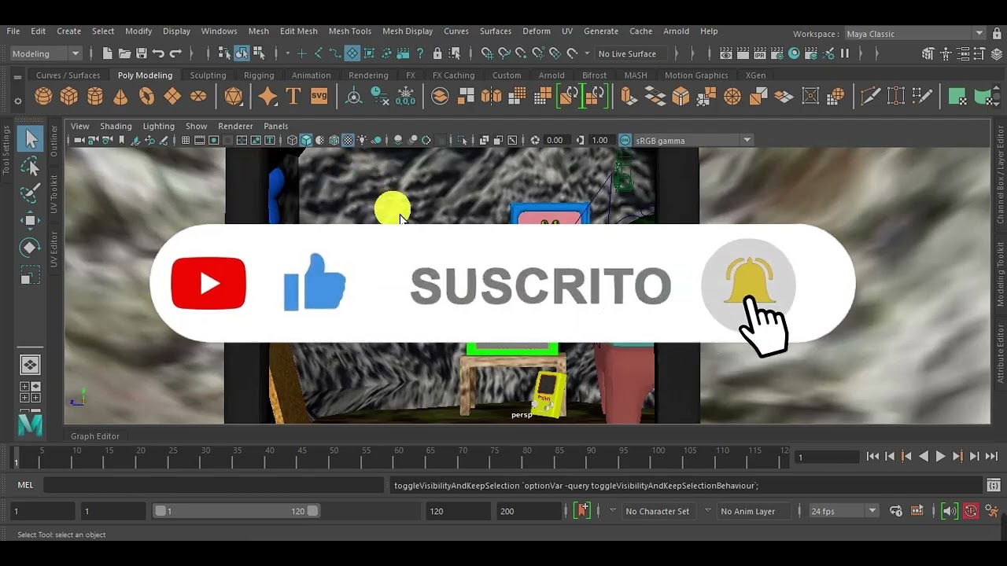This screenshot has height=566, width=1007.
Task: Click the MEL command line label
Action: [x=25, y=485]
